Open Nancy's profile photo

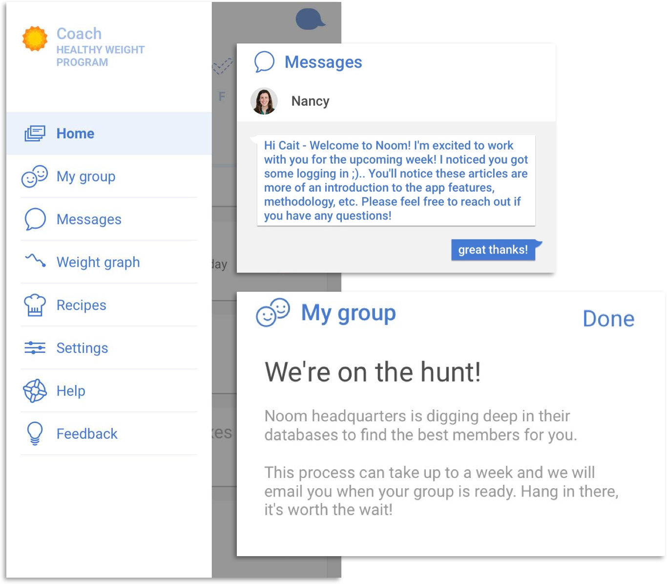(264, 101)
